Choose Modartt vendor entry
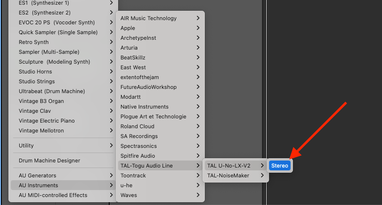 pyautogui.click(x=160, y=97)
